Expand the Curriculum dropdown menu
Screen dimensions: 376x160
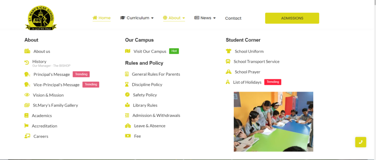[x=137, y=18]
